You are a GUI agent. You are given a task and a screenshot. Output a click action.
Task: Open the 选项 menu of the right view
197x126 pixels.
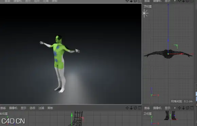[32, 108]
